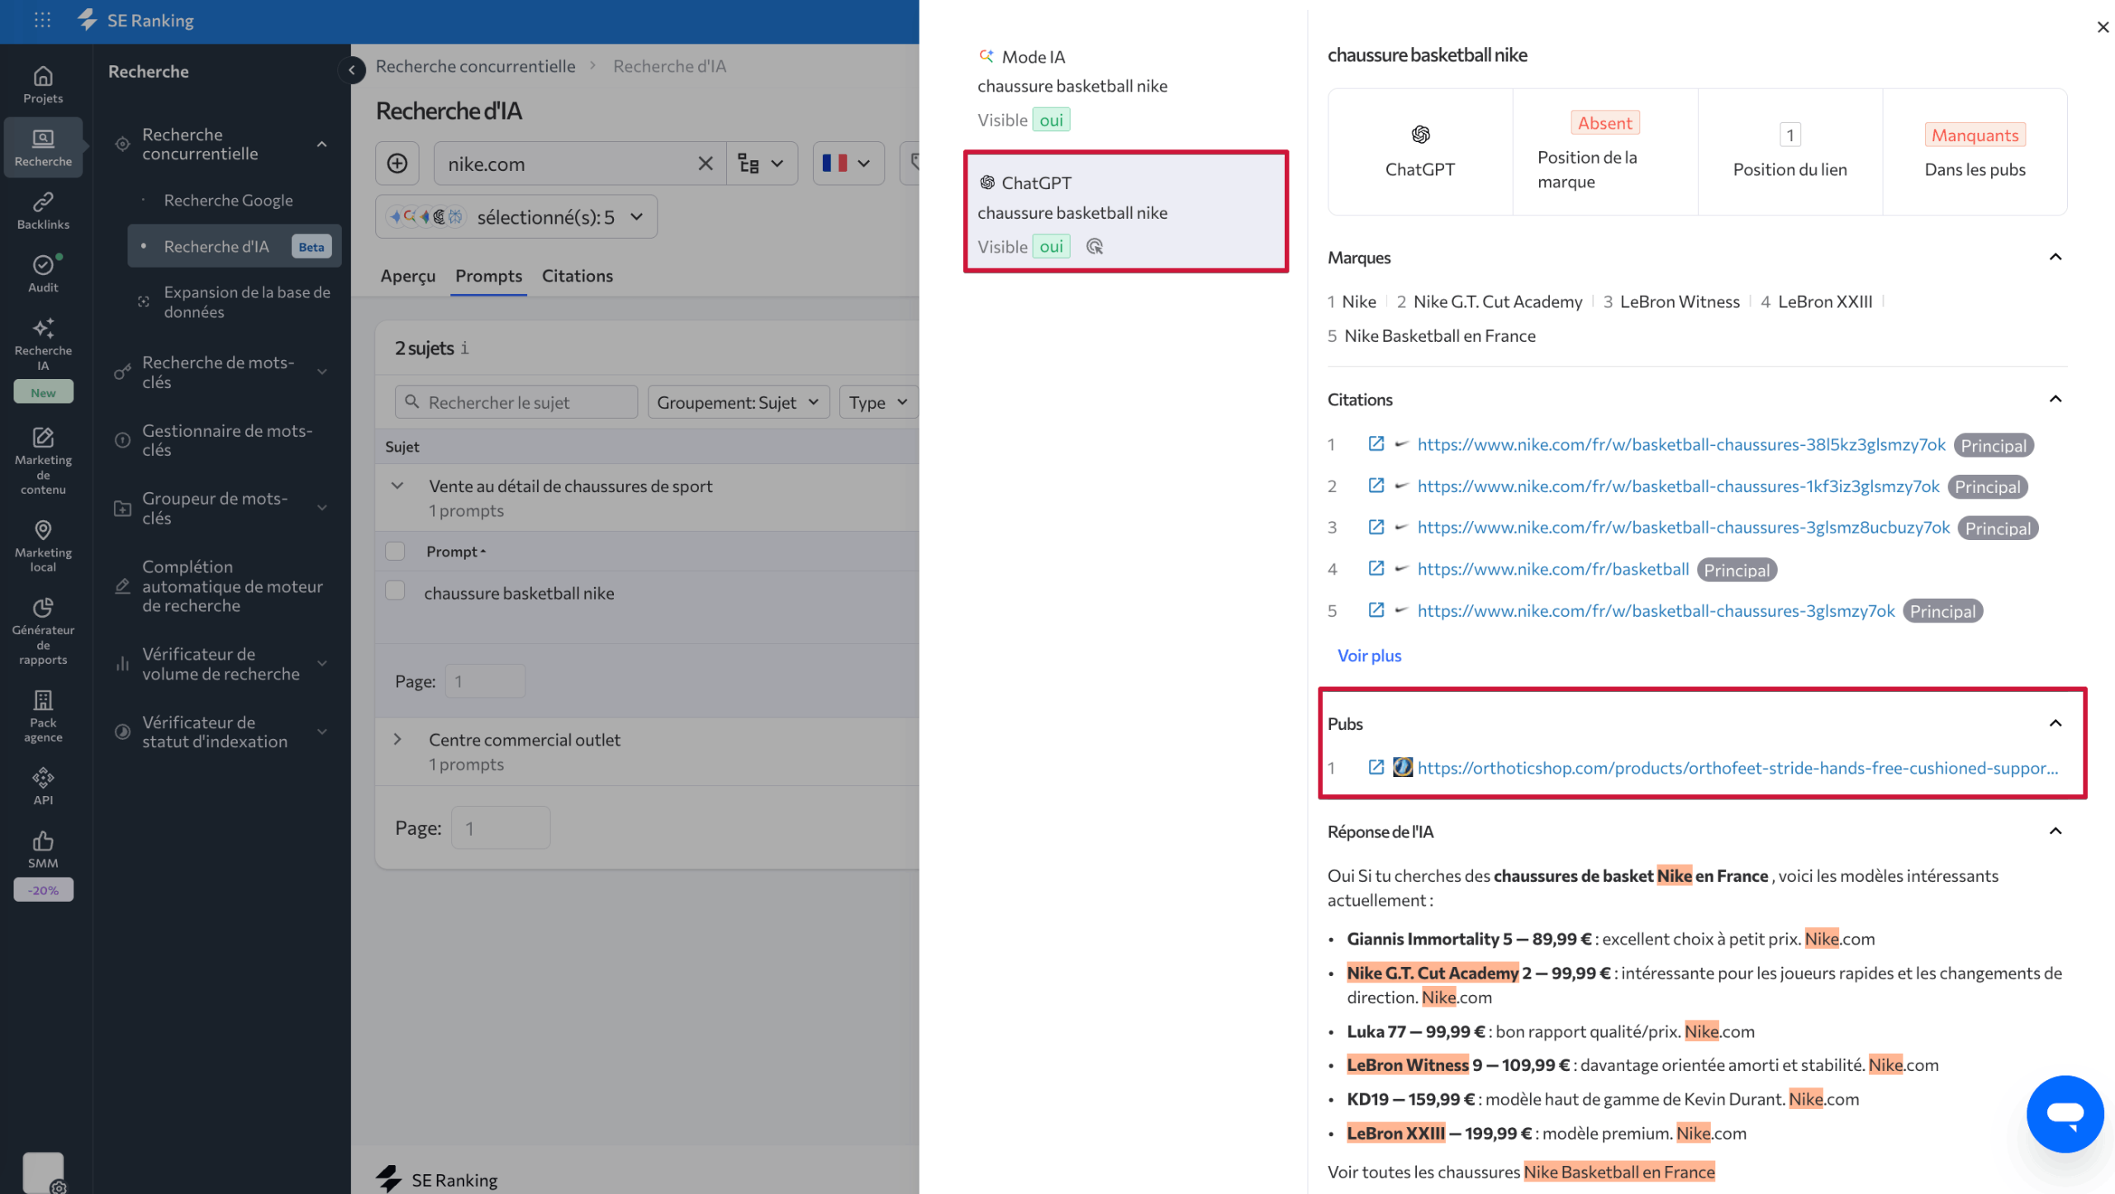Screen dimensions: 2115x1194
Task: Check the chaussure basketball nike prompt row
Action: coord(395,590)
